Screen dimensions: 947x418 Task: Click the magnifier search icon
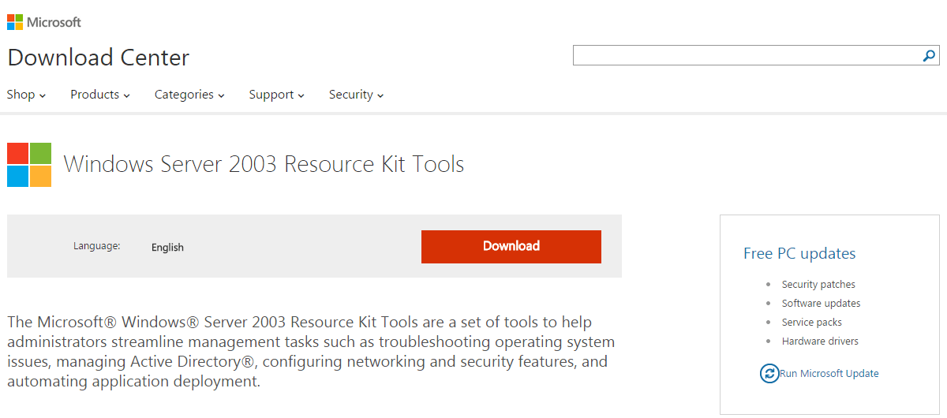tap(929, 55)
